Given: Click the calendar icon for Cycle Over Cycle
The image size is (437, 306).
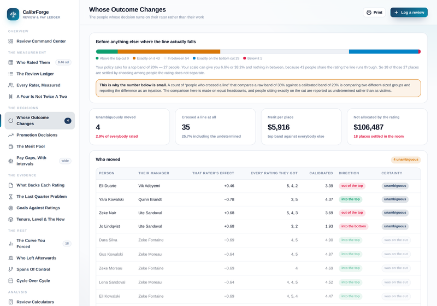Looking at the screenshot, I should (x=10, y=281).
